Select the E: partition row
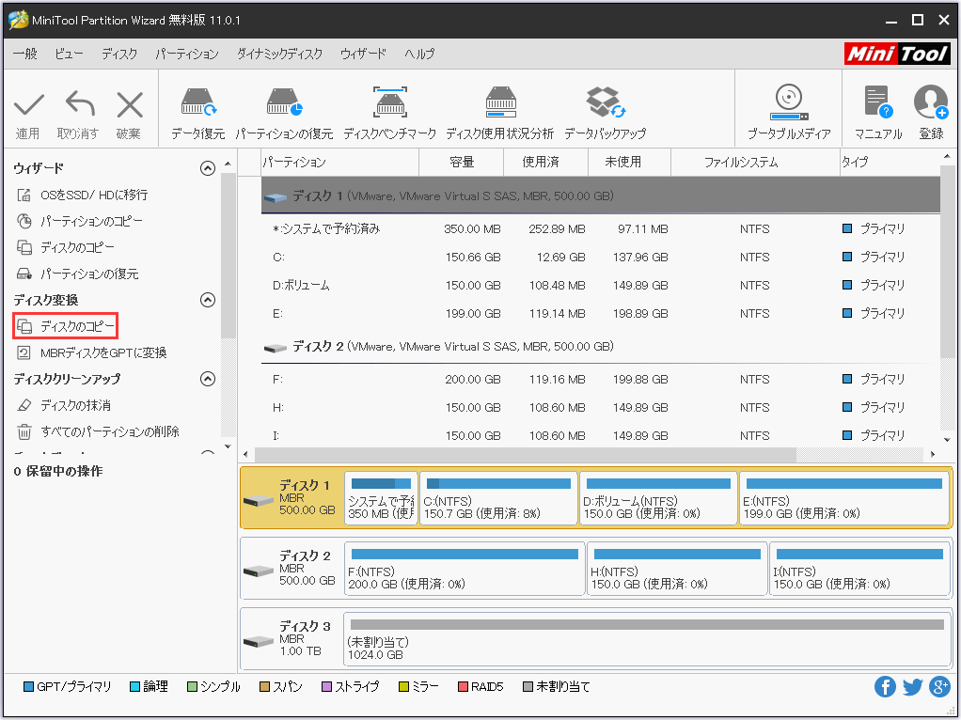 pos(601,314)
